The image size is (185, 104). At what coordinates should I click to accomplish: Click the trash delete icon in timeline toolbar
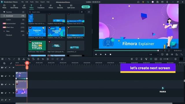pos(19,59)
